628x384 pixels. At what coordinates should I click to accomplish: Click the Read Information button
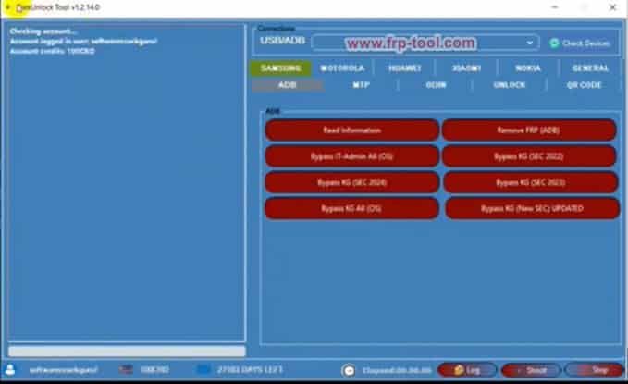point(351,130)
